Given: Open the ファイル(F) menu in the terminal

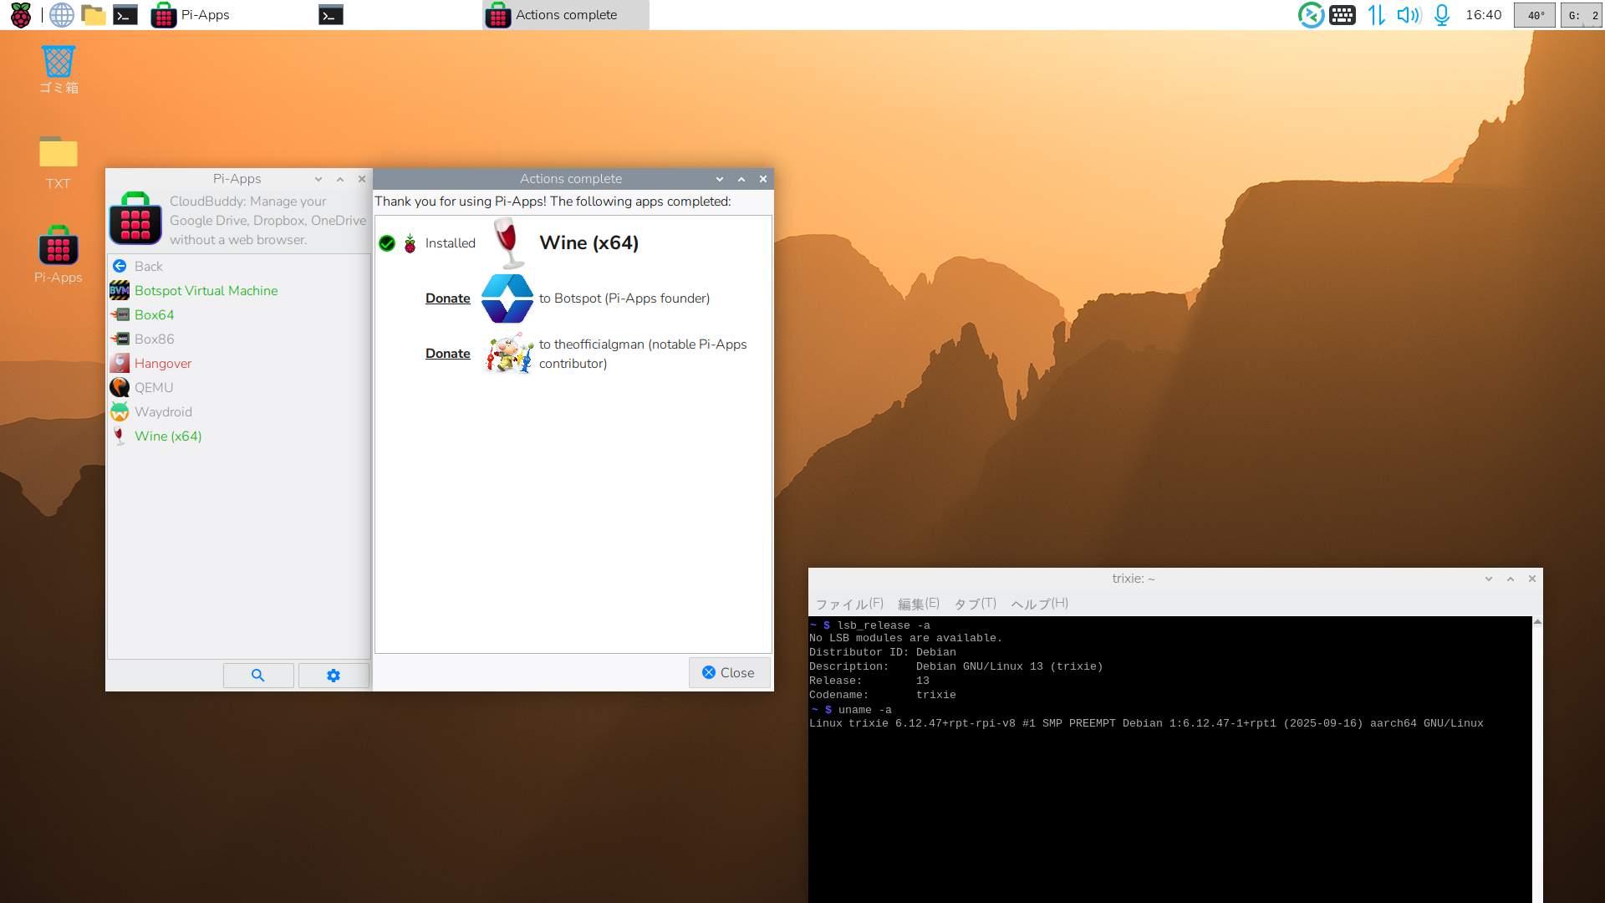Looking at the screenshot, I should click(x=849, y=604).
